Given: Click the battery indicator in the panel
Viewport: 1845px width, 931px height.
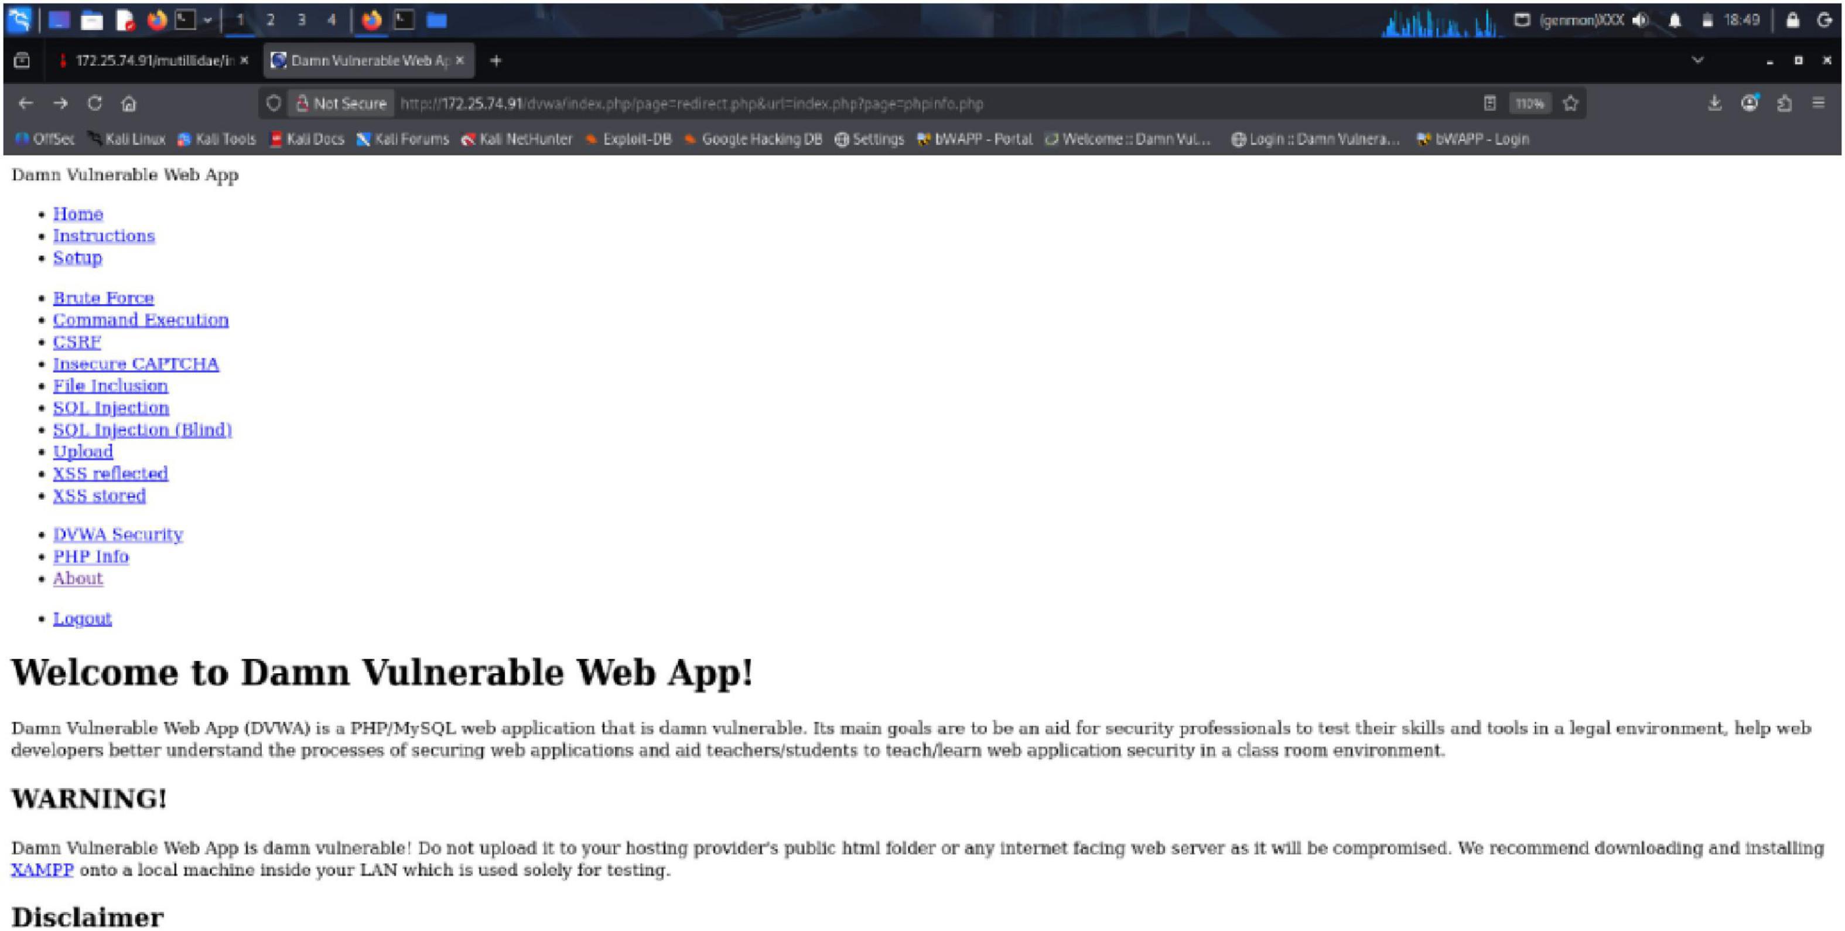Looking at the screenshot, I should coord(1707,20).
